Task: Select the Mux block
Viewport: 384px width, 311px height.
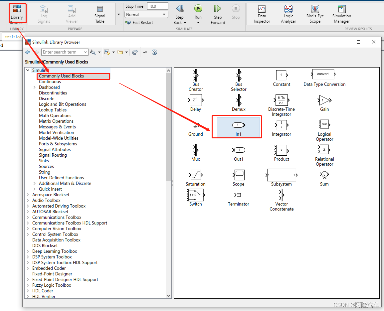Action: (x=195, y=153)
